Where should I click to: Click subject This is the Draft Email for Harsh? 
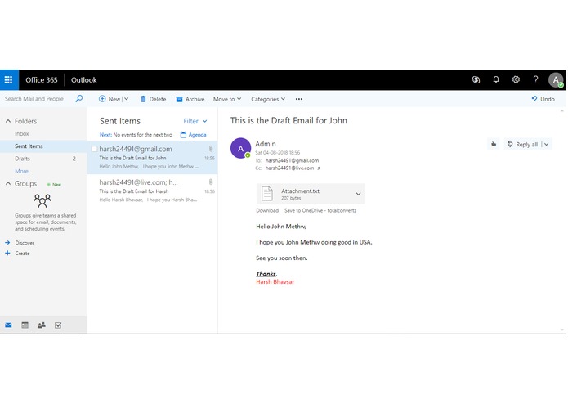134,191
